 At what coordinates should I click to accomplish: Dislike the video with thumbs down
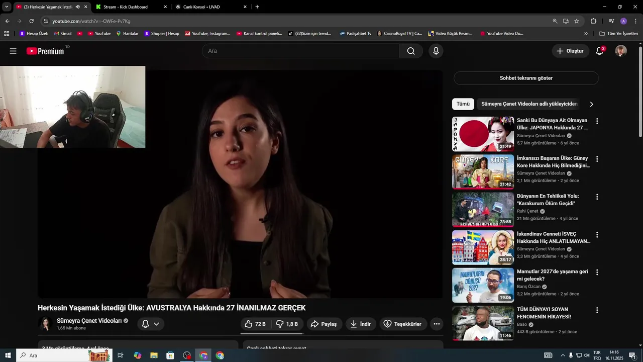287,324
